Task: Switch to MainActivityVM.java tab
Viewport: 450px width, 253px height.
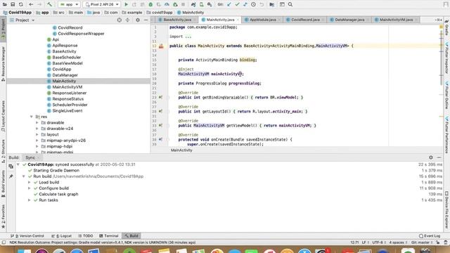Action: [x=396, y=20]
